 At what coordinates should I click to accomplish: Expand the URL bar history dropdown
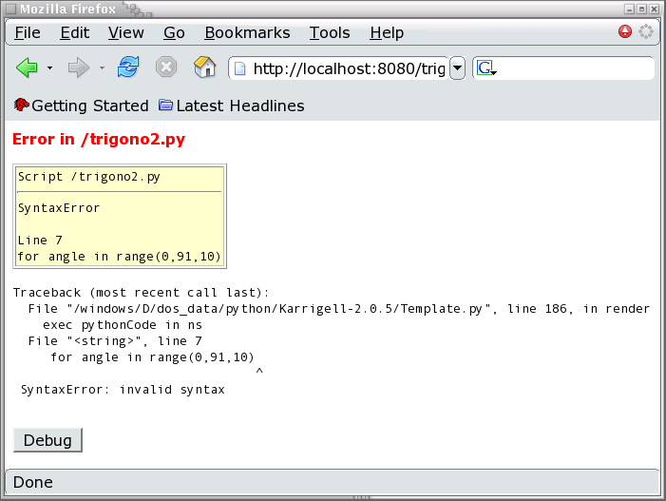tap(457, 68)
